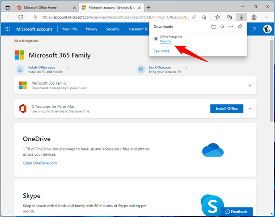Image resolution: width=275 pixels, height=217 pixels.
Task: Click the Use Office.com circular icon
Action: click(141, 69)
